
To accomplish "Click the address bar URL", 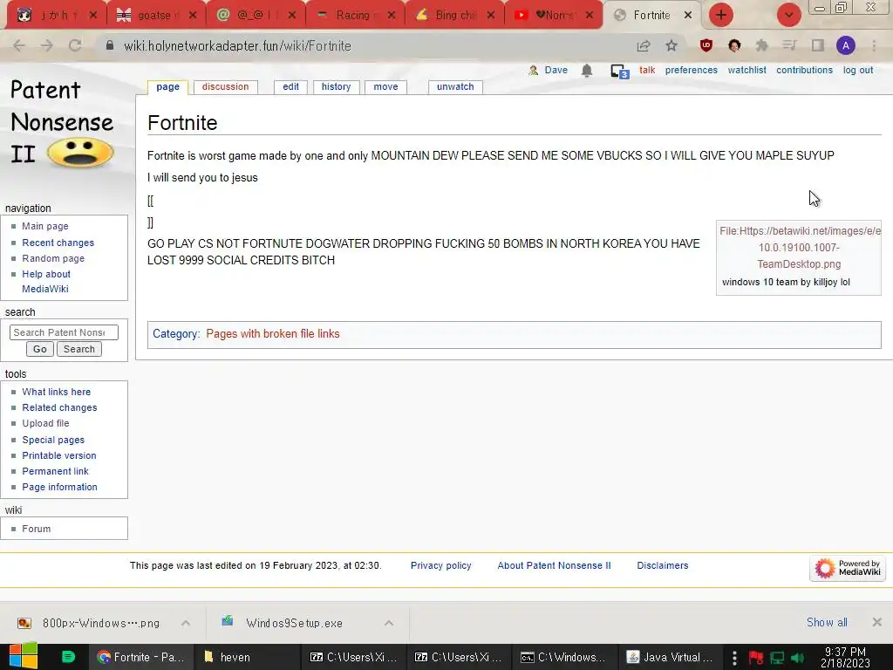I will tap(237, 46).
